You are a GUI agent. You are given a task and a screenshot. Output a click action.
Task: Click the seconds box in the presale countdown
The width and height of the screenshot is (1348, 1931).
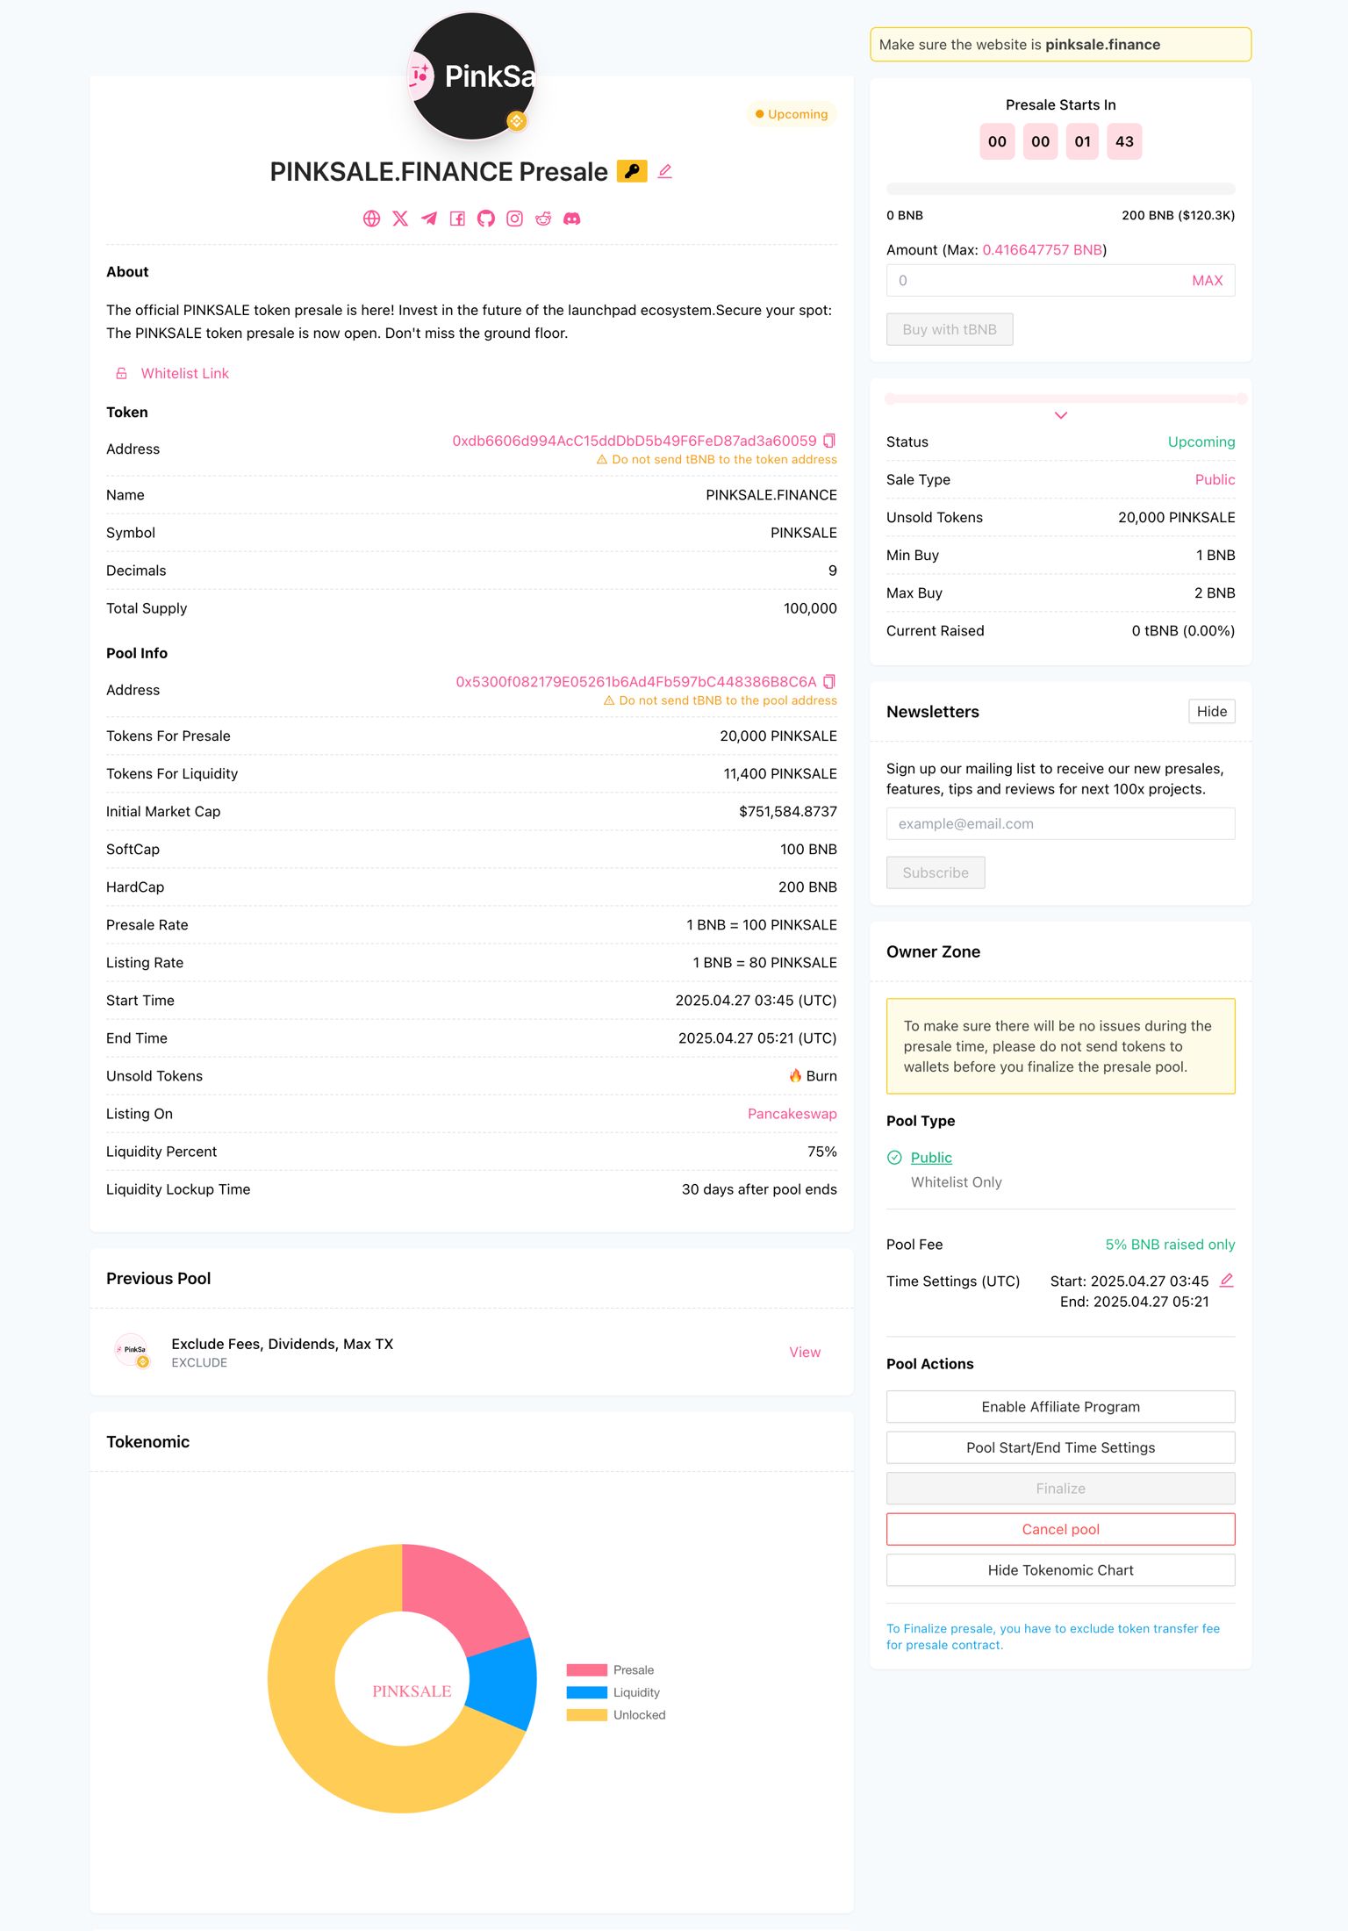pos(1124,141)
